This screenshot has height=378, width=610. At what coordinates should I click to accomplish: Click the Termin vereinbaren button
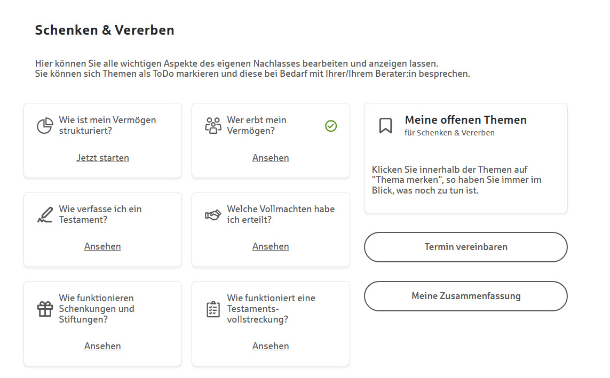click(x=465, y=247)
